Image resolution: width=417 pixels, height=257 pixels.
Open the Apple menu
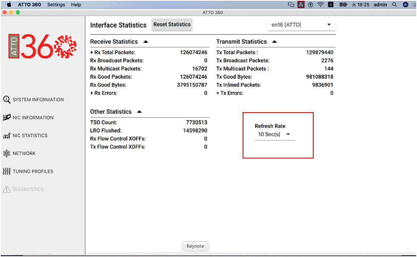click(x=10, y=5)
